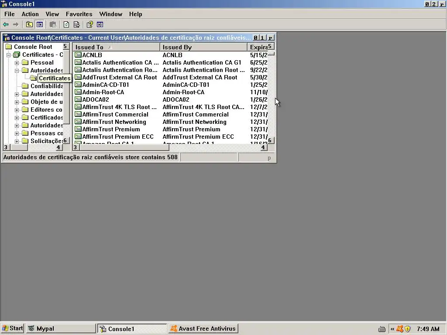
Task: Click the MMC icon in Console1 title bar
Action: [x=4, y=4]
